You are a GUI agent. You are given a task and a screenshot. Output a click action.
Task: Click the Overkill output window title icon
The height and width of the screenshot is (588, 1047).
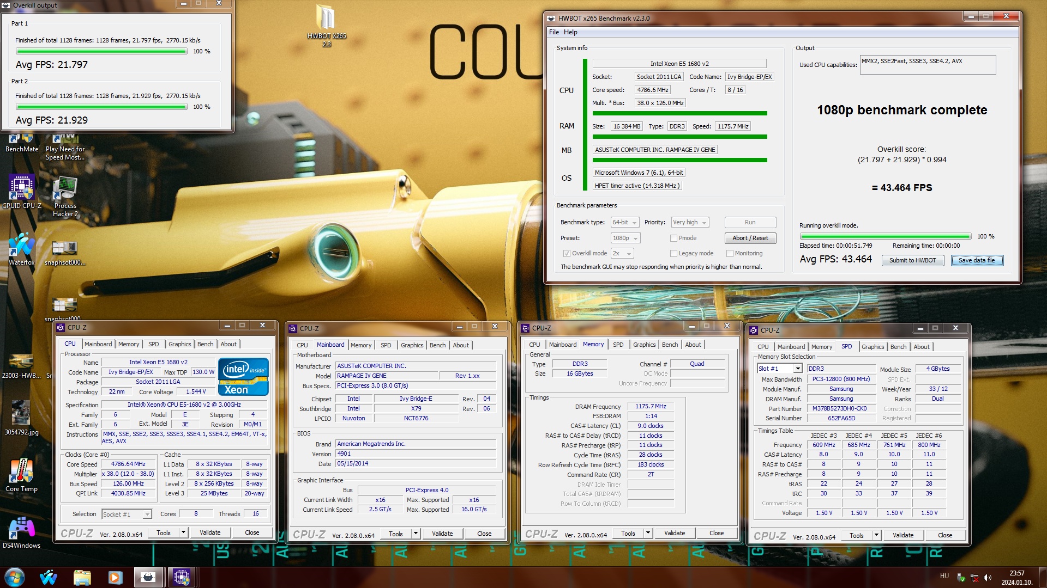pyautogui.click(x=6, y=5)
